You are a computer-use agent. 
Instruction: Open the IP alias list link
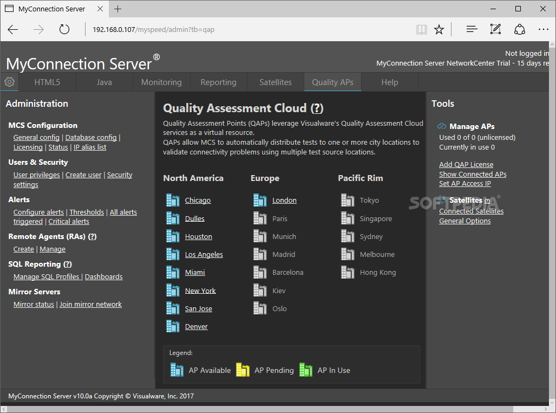pos(90,147)
